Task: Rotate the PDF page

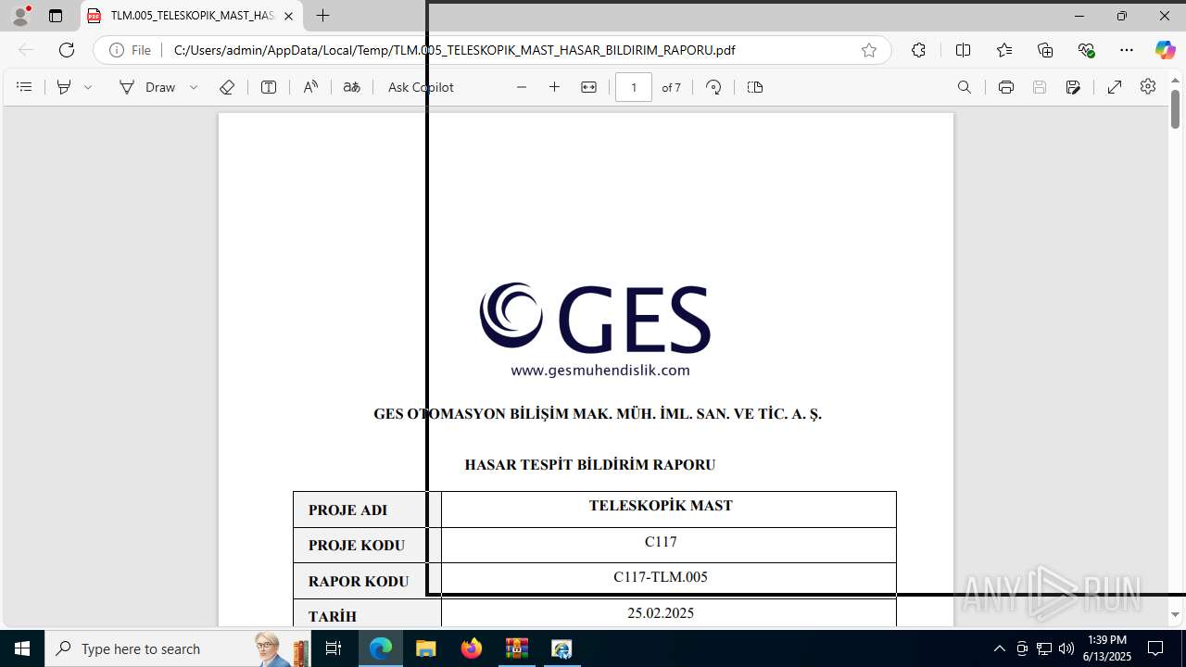Action: pyautogui.click(x=713, y=87)
